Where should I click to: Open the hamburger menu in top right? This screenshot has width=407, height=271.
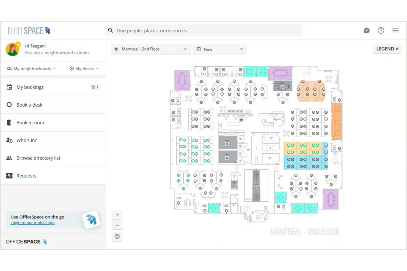coord(395,30)
